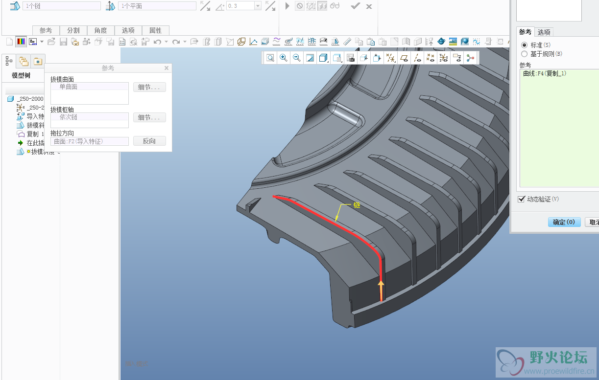This screenshot has height=380, width=599.
Task: Select the _250-2000 root model node
Action: (25, 99)
